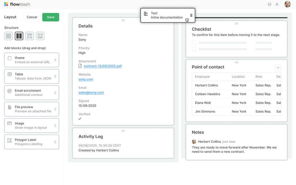Click the flowdash logo icon
The width and height of the screenshot is (296, 185).
[6, 4]
